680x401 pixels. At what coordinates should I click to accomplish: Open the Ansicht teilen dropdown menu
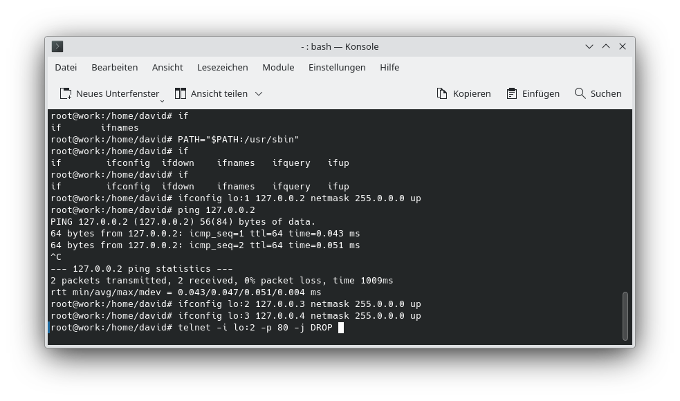point(258,93)
